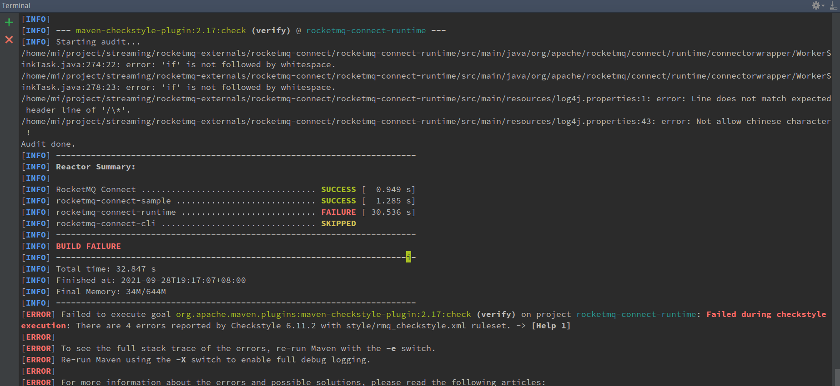
Task: Click 'For more information about the errors' line
Action: coord(303,382)
